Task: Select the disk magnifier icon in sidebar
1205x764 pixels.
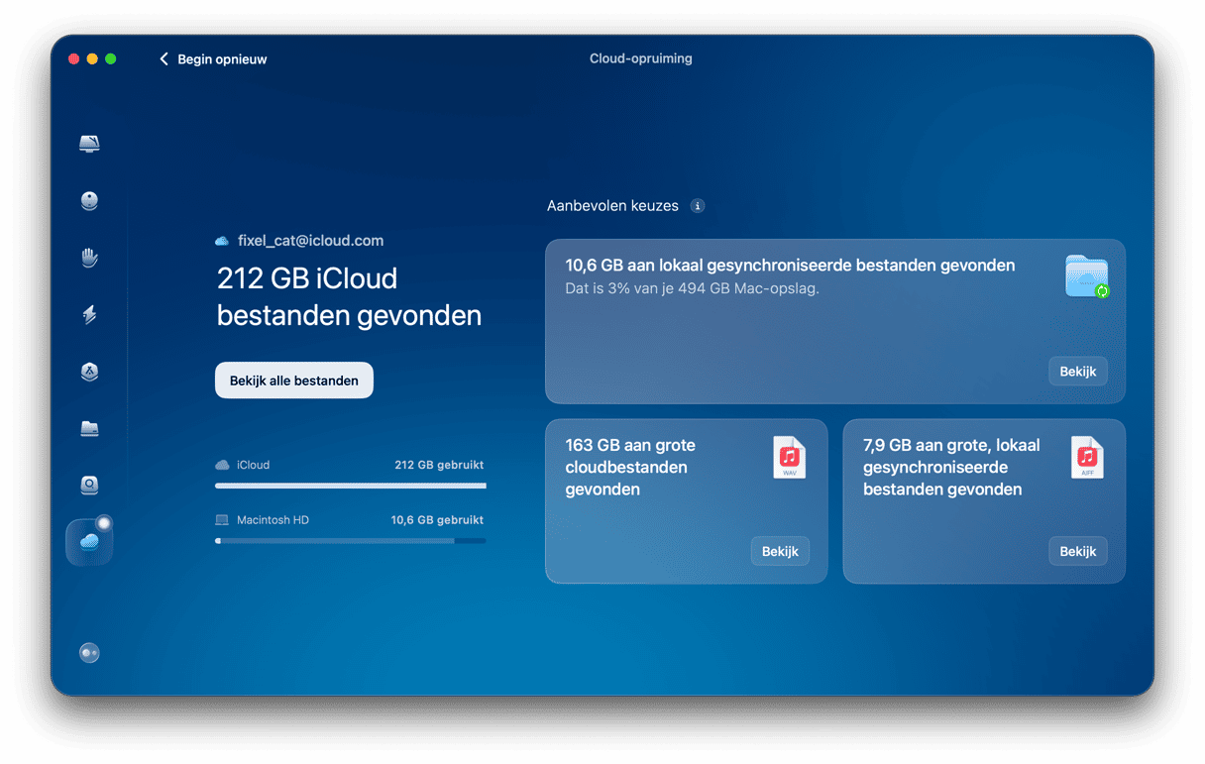Action: tap(89, 486)
